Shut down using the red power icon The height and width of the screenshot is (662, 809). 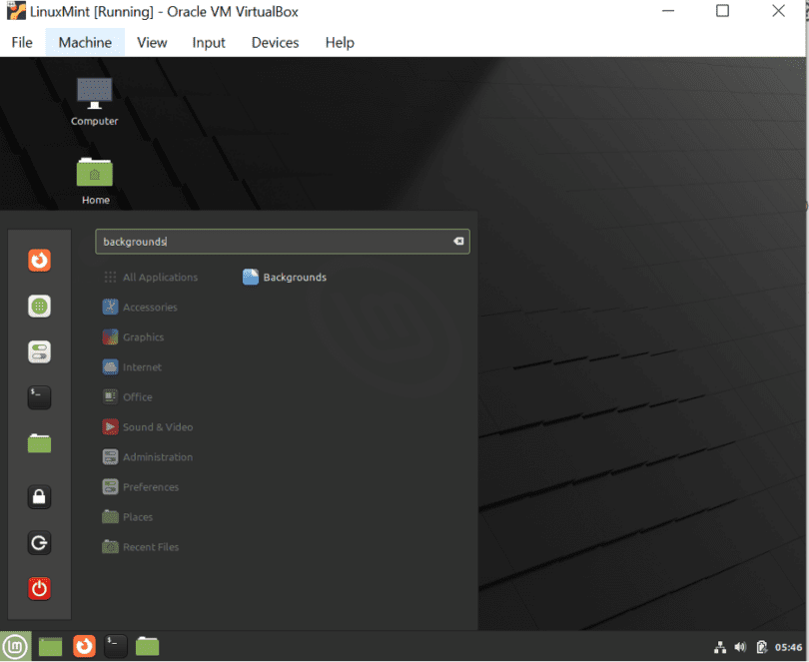38,588
